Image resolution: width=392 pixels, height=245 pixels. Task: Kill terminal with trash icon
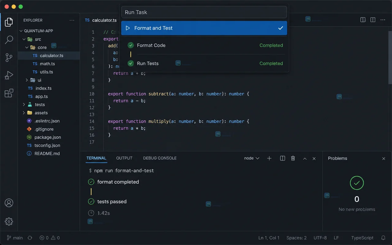[293, 158]
